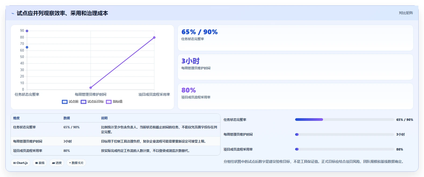Click the small blue icon before the title
Screen dimensions: 424x177
point(13,13)
